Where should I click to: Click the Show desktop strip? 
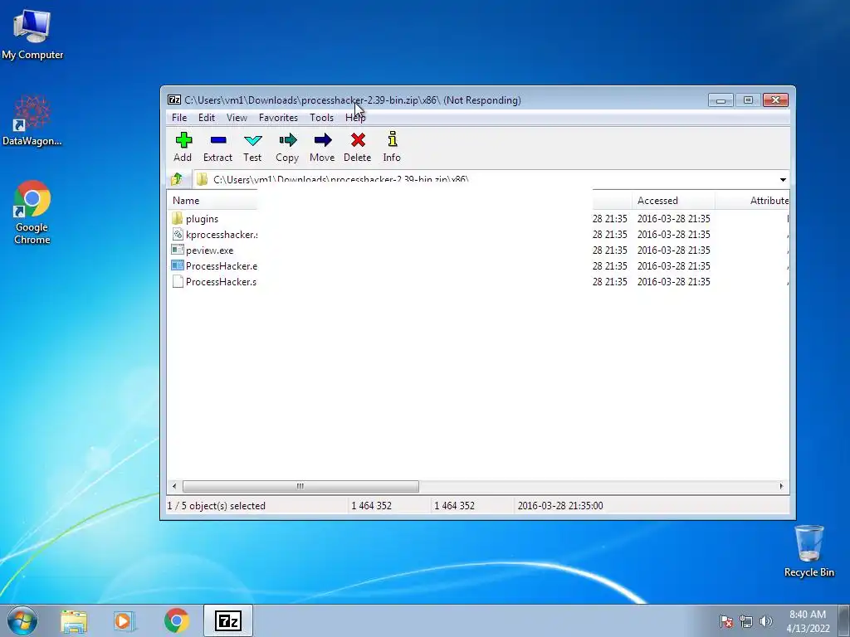(x=844, y=620)
